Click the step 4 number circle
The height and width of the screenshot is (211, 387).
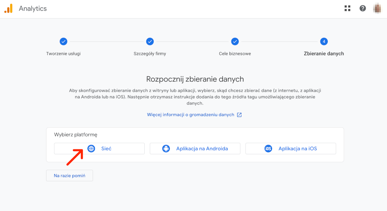click(324, 41)
